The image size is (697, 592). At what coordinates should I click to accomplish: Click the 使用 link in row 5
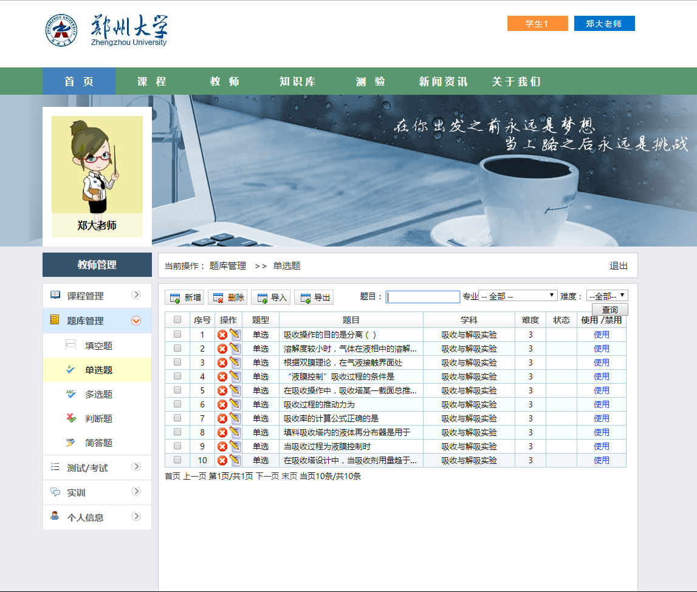[x=602, y=390]
